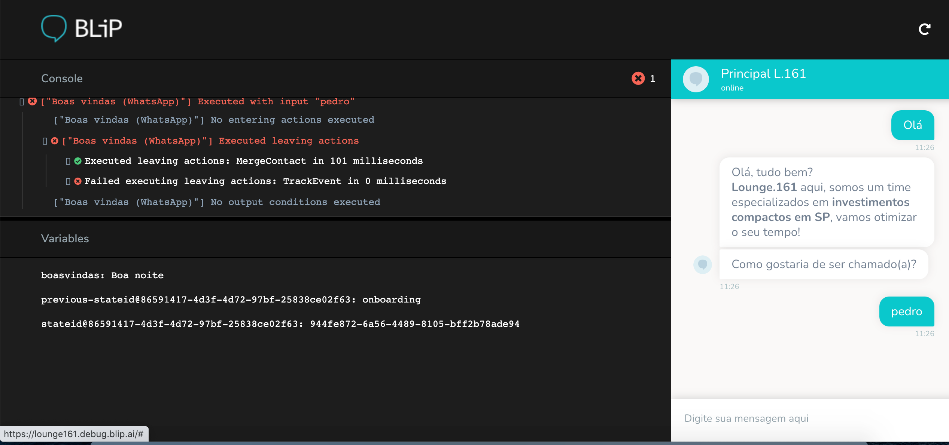949x445 pixels.
Task: Collapse the Executed with input "pedro" entry
Action: [22, 102]
